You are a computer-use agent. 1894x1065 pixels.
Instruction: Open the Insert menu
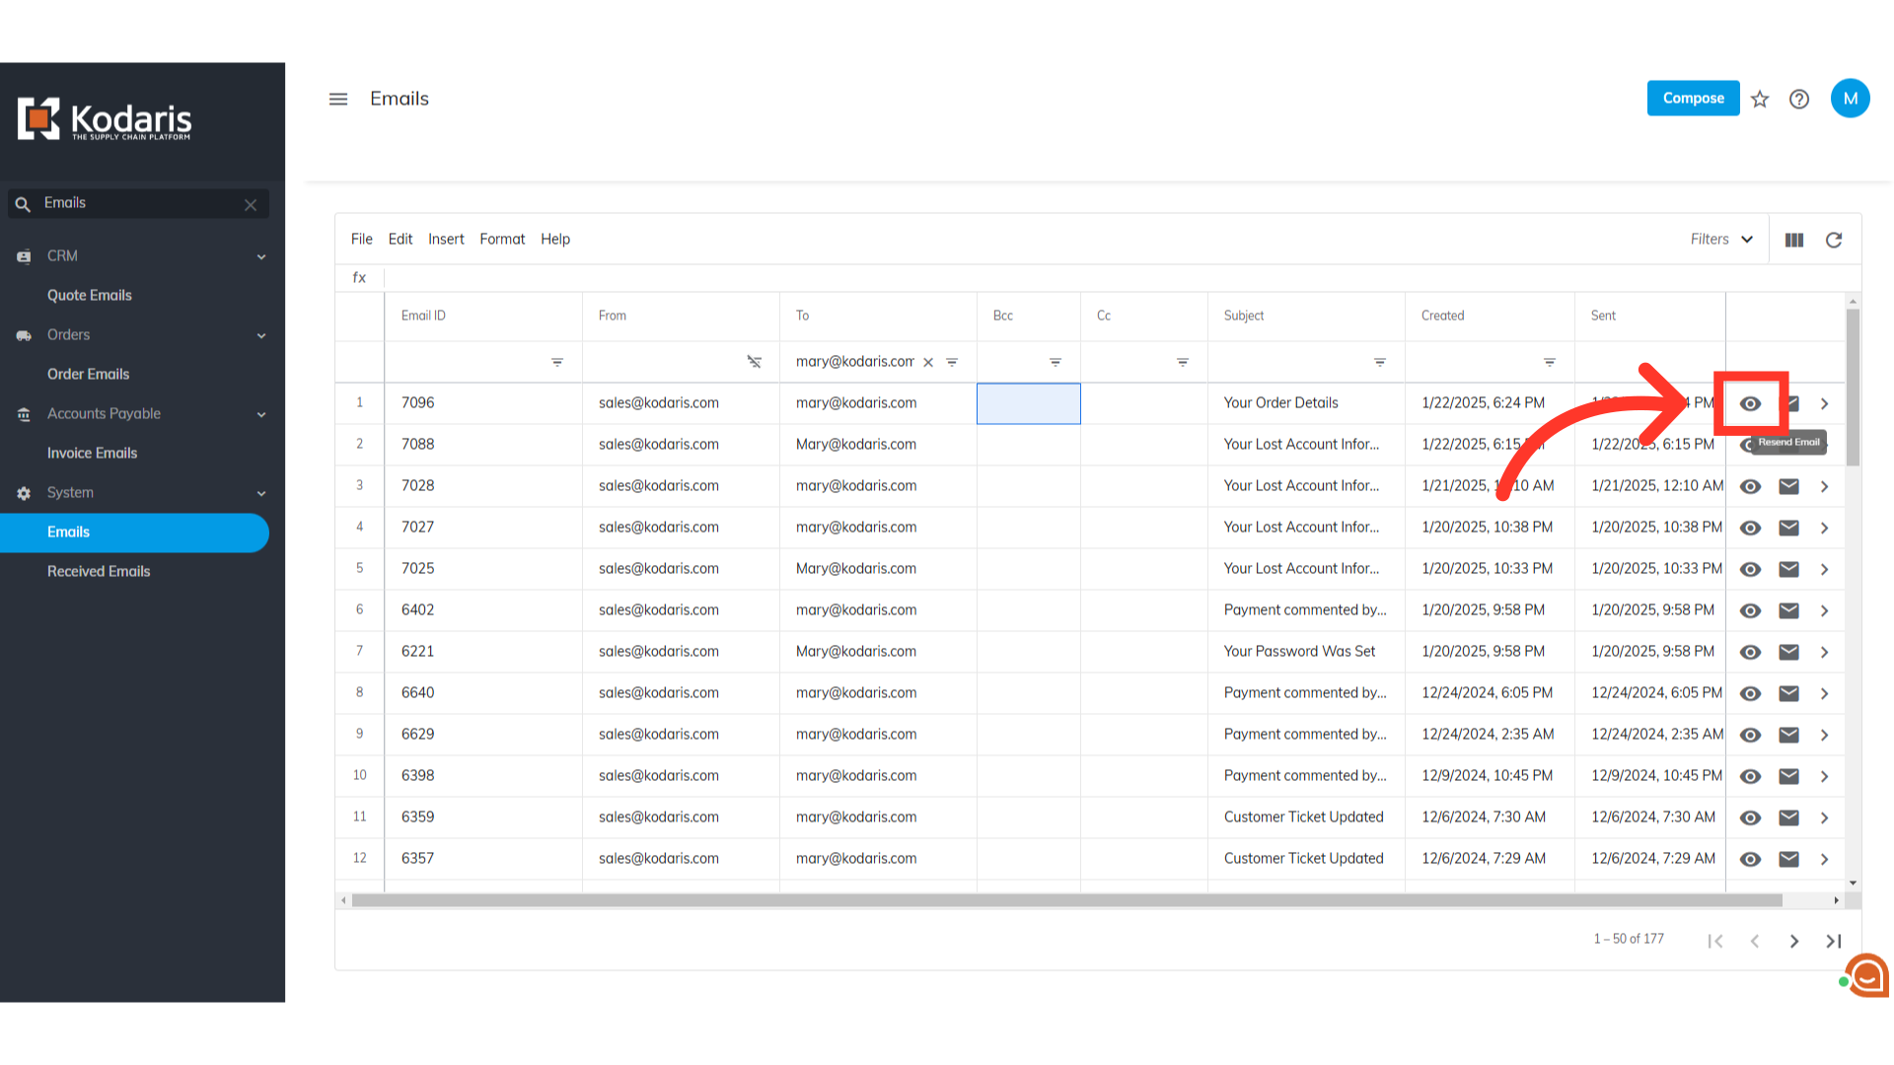tap(446, 240)
